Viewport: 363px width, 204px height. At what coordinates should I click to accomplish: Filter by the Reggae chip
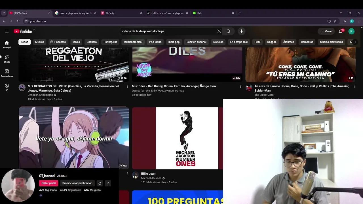tap(272, 42)
